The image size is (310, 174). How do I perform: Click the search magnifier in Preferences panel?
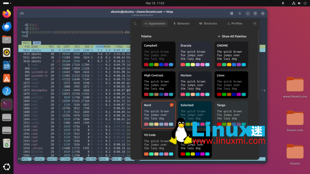point(135,23)
